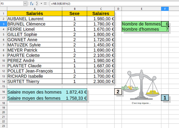This screenshot has height=128, width=179.
Task: Click the Sexe header cell
Action: coord(75,14)
